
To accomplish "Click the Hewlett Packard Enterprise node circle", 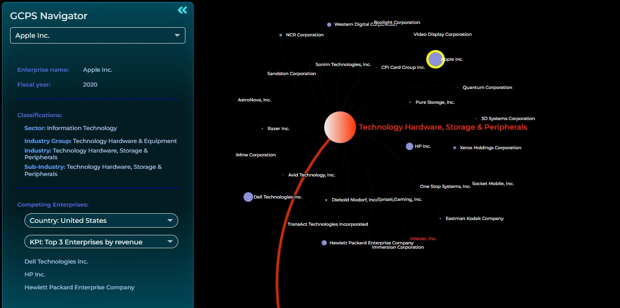I will [324, 243].
